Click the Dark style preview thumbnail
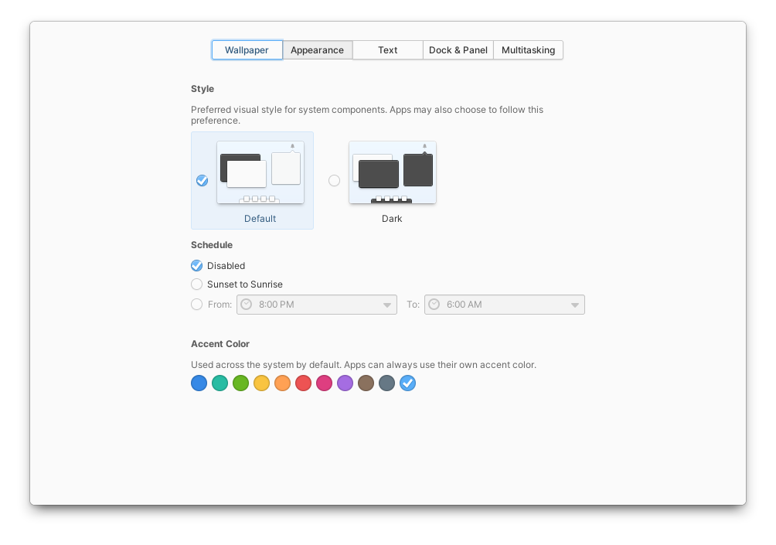This screenshot has width=776, height=545. coord(392,172)
